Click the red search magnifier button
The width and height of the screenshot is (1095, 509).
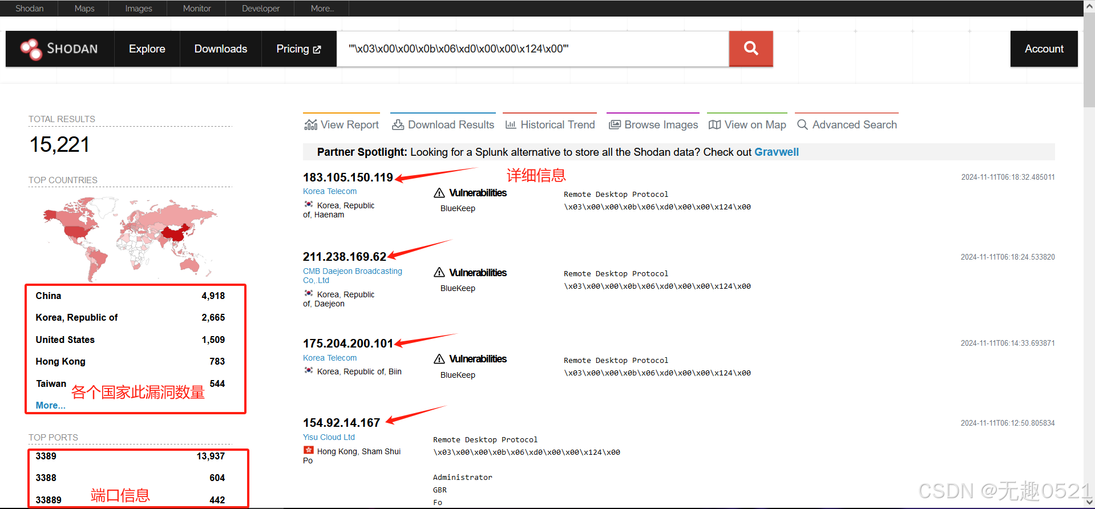click(x=751, y=49)
